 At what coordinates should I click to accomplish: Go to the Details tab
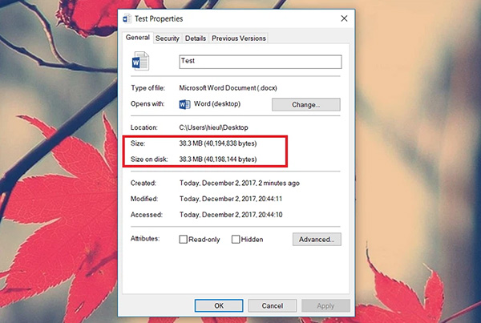tap(196, 38)
